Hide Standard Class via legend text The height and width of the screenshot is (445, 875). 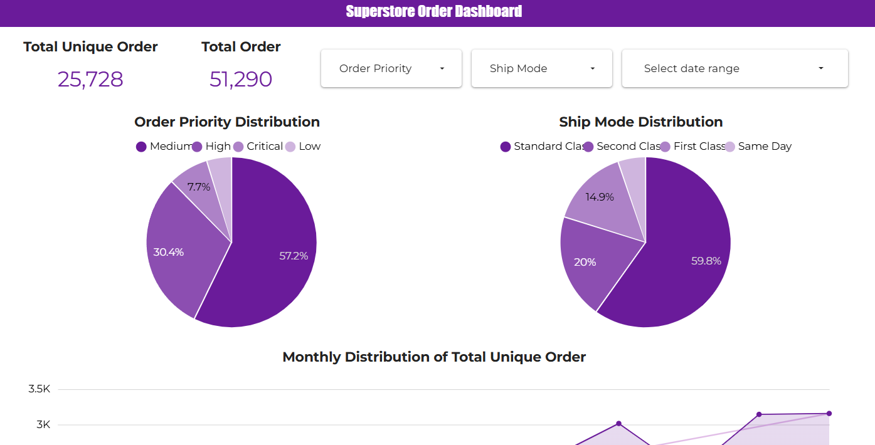(x=543, y=146)
